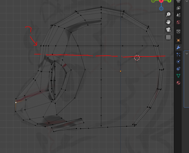Open the Object Constraints tab
The height and width of the screenshot is (153, 189).
[178, 68]
